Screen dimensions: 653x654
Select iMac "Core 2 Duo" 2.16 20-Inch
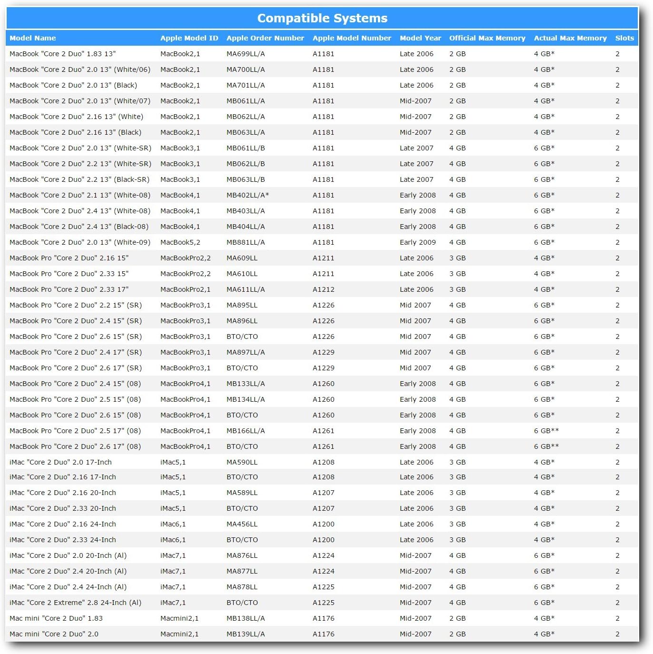pos(63,493)
